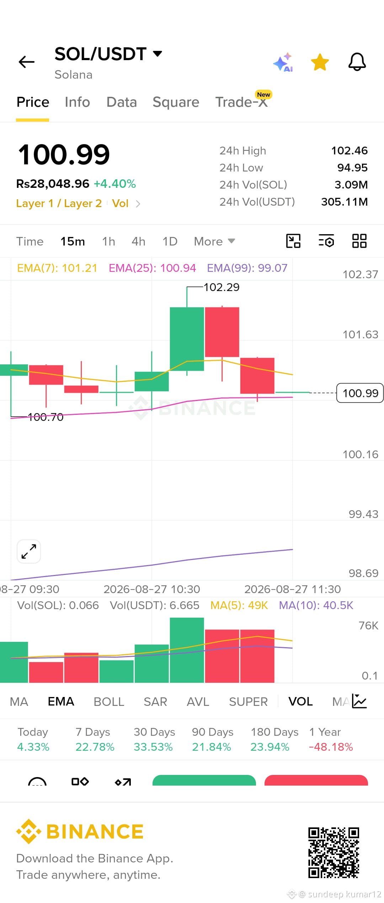Click the 90 Days 21.84% performance
This screenshot has height=903, width=384.
tap(212, 739)
